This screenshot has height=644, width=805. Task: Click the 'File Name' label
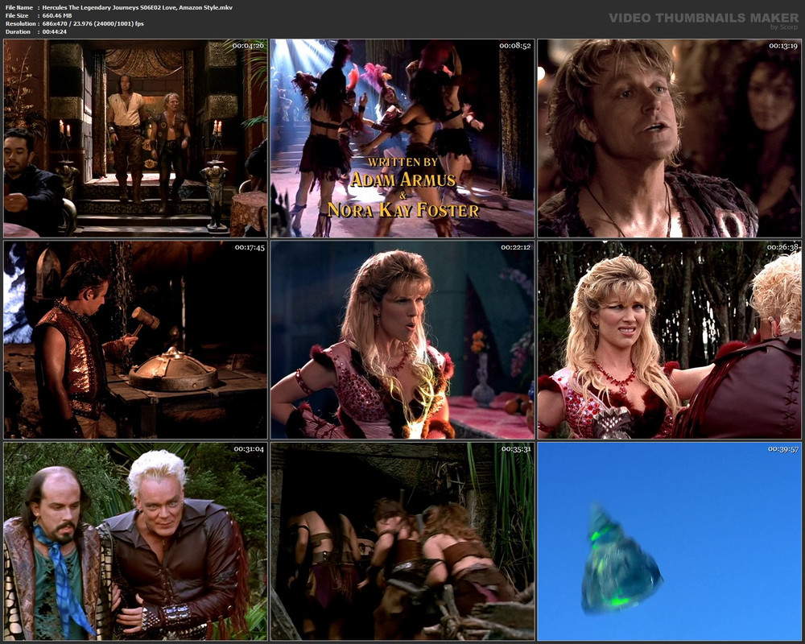[x=19, y=8]
